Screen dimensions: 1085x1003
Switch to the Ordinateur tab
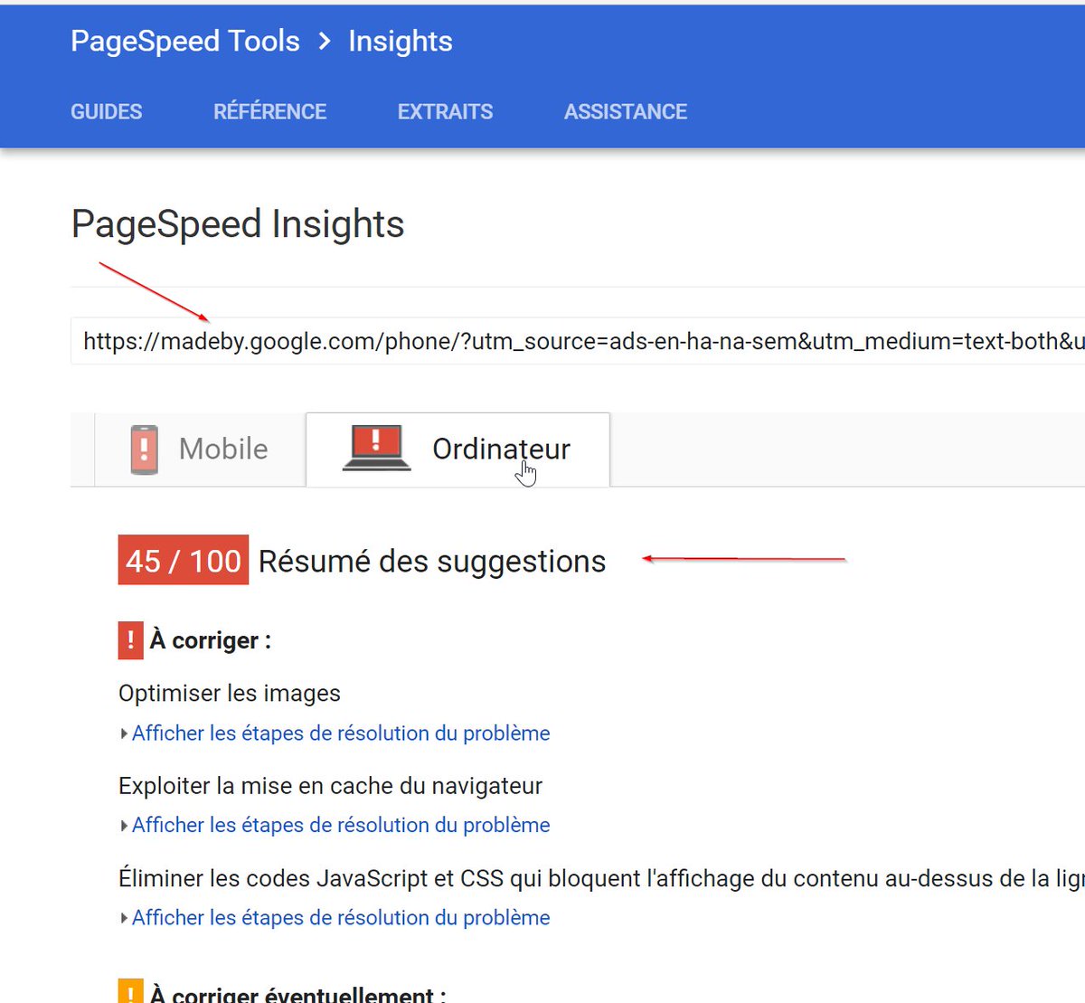click(458, 449)
